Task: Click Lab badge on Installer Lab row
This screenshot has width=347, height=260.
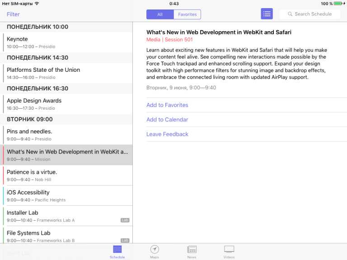Action: [125, 220]
